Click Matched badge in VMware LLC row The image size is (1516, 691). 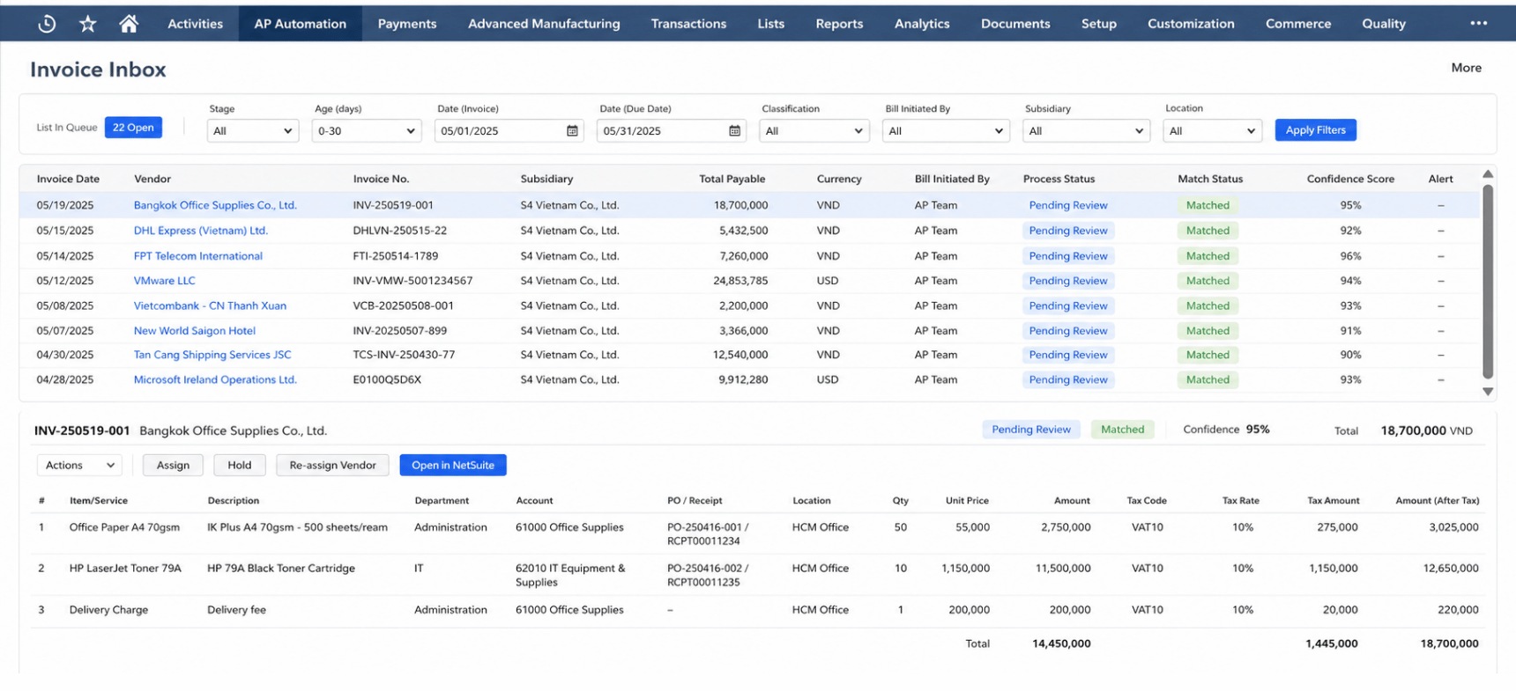[x=1208, y=281]
